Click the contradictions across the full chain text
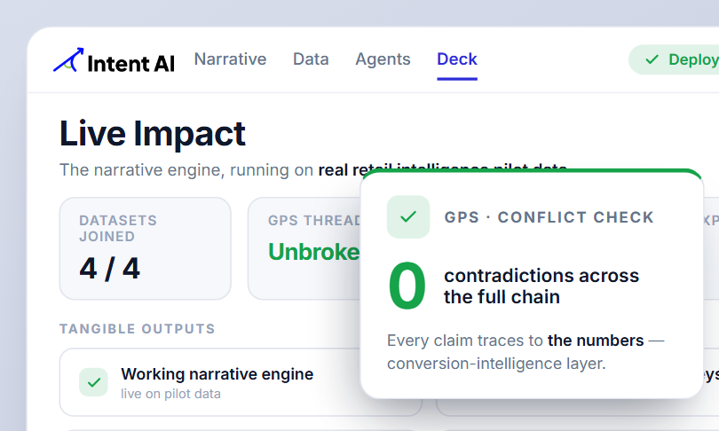Screen dimensions: 719x431 (541, 286)
